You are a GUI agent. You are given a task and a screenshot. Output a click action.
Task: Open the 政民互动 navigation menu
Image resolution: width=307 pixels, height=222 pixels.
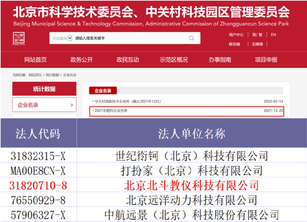(x=128, y=60)
